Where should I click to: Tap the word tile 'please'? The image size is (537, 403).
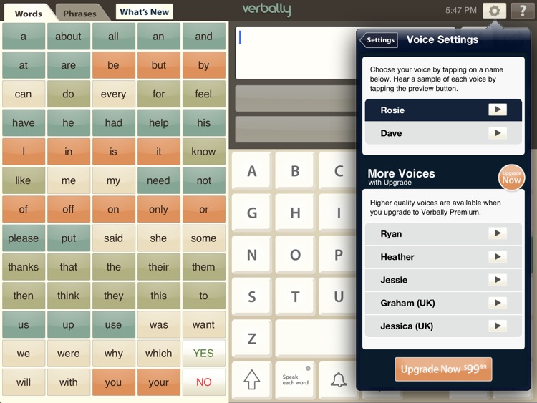coord(24,238)
